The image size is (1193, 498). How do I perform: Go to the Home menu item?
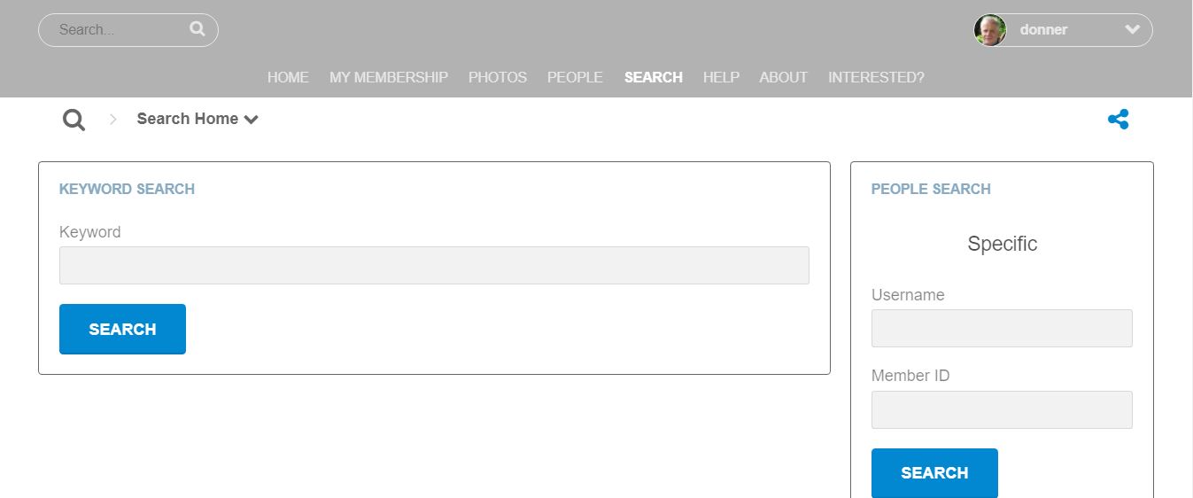pos(288,77)
